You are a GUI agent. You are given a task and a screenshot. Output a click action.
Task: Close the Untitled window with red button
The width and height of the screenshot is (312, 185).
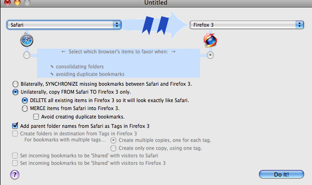pyautogui.click(x=7, y=2)
